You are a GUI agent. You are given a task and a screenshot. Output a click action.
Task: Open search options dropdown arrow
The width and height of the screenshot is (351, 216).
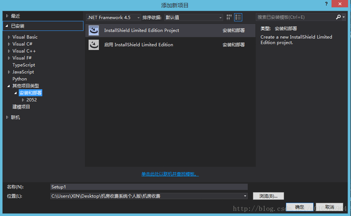coord(344,17)
